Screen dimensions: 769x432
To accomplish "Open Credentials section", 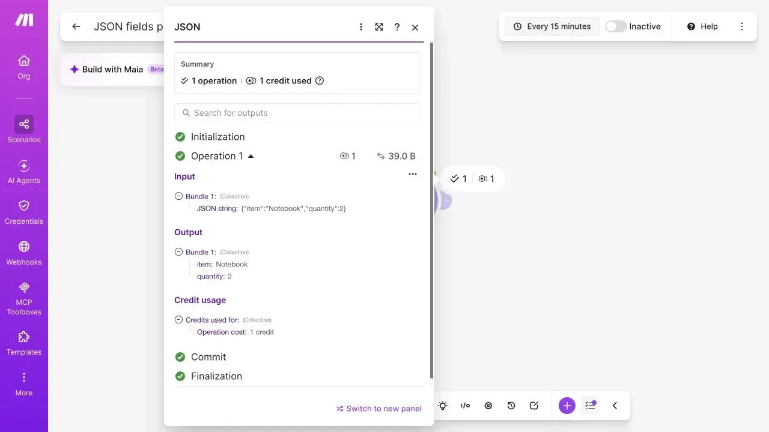I will tap(24, 212).
